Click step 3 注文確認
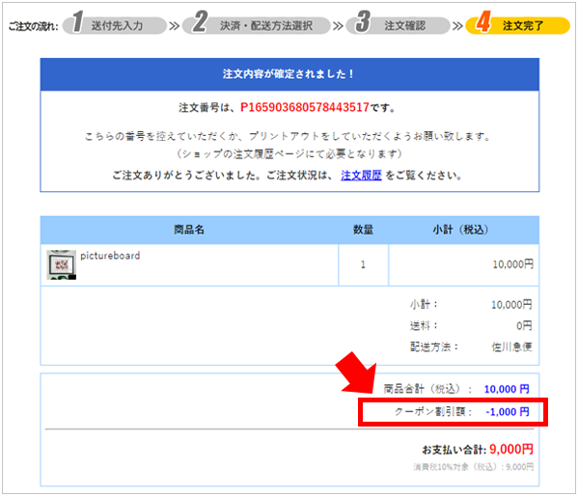This screenshot has height=496, width=579. (398, 25)
